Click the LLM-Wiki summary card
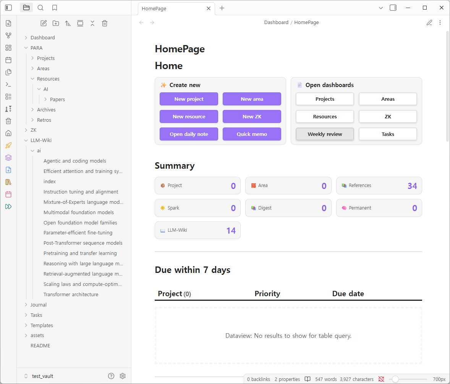The height and width of the screenshot is (384, 450). (x=197, y=230)
